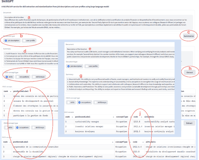Viewport: 199px width, 160px height.
Task: Select 'responsable de la durabilité' row
Action: pyautogui.click(x=99, y=152)
